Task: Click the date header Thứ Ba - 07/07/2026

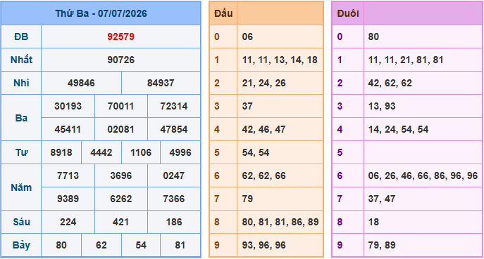Action: point(101,13)
